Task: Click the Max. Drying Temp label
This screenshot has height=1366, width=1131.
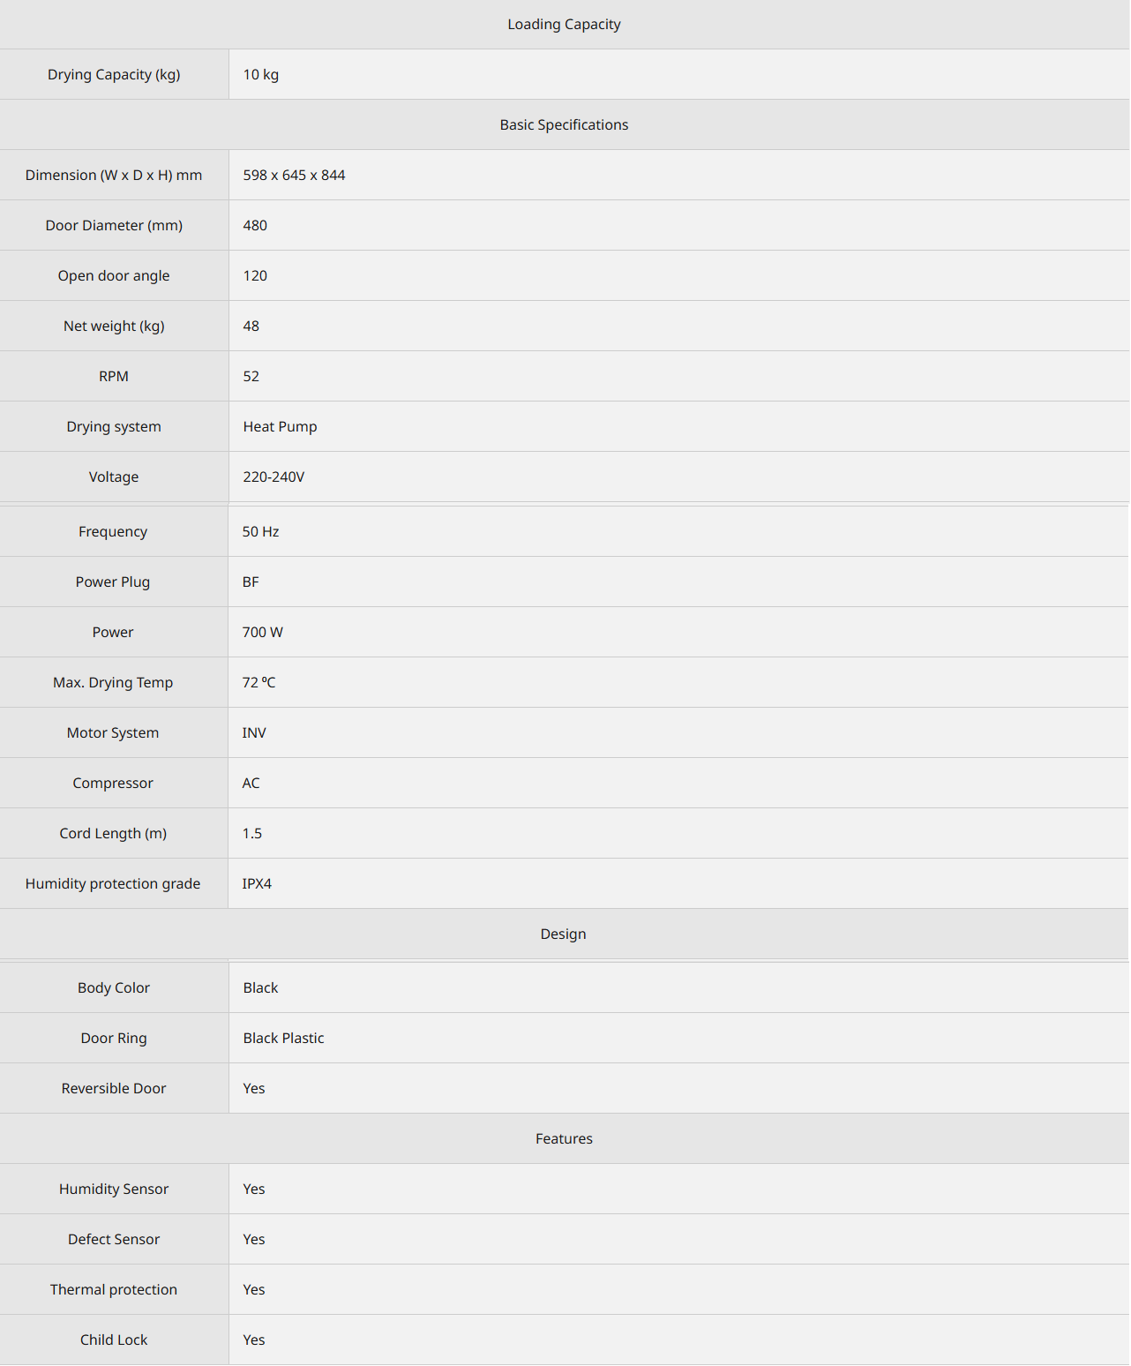Action: tap(113, 682)
